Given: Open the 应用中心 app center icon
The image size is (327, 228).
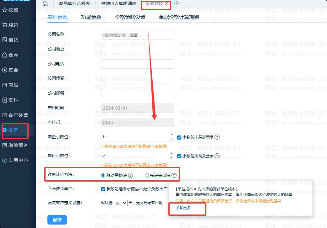Looking at the screenshot, I should [x=5, y=160].
